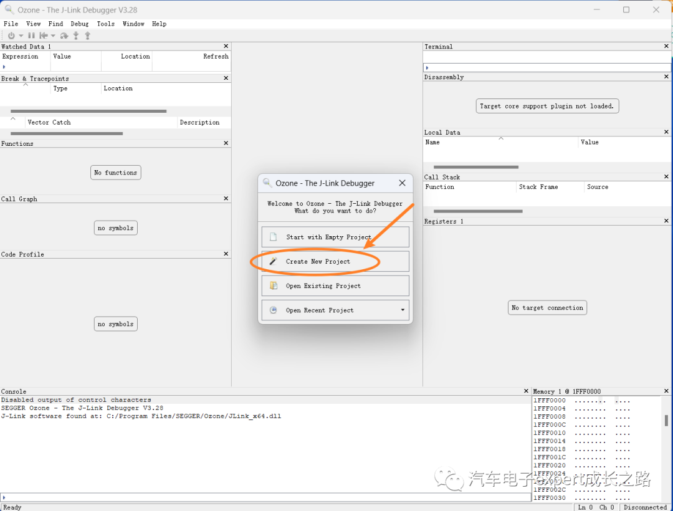The width and height of the screenshot is (673, 511).
Task: Click the horizontal scrollbar under Vector Catch list
Action: (67, 133)
